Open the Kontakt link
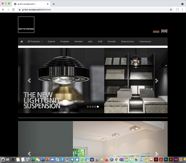 tap(112, 41)
